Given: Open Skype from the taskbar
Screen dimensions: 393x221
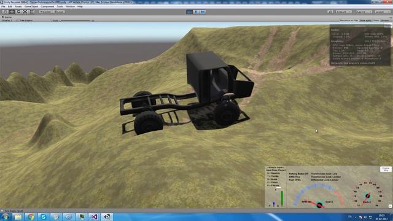Looking at the screenshot, I should pos(44,217).
